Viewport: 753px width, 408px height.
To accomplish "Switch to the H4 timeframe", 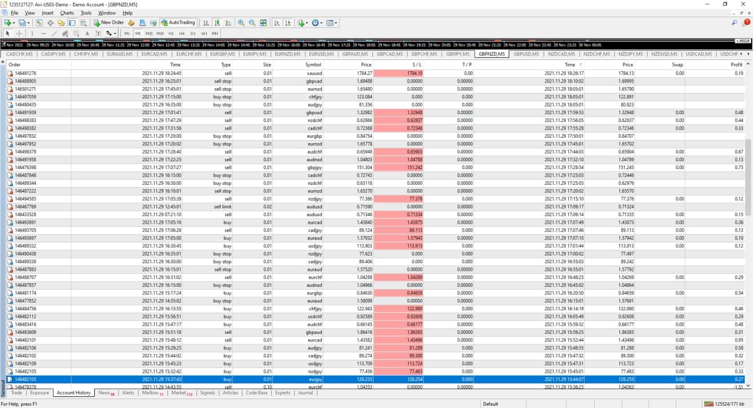I will click(182, 34).
